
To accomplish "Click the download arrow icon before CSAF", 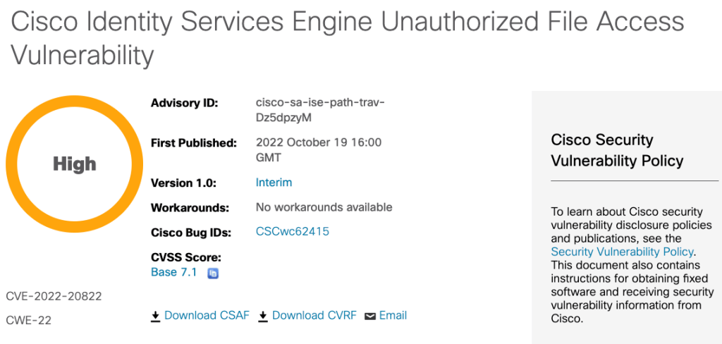I will point(156,316).
